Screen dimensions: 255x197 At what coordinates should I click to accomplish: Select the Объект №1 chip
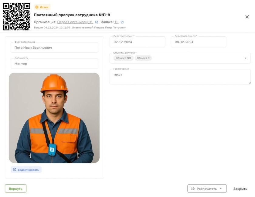pyautogui.click(x=123, y=58)
